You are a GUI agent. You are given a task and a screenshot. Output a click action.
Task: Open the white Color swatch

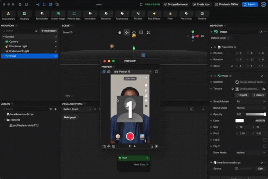(240, 120)
